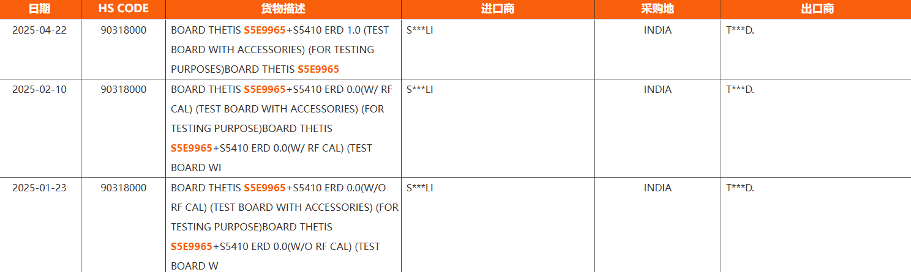This screenshot has height=272, width=911.
Task: Click HS code 90318000 in the 2025-02-10 row
Action: 124,89
